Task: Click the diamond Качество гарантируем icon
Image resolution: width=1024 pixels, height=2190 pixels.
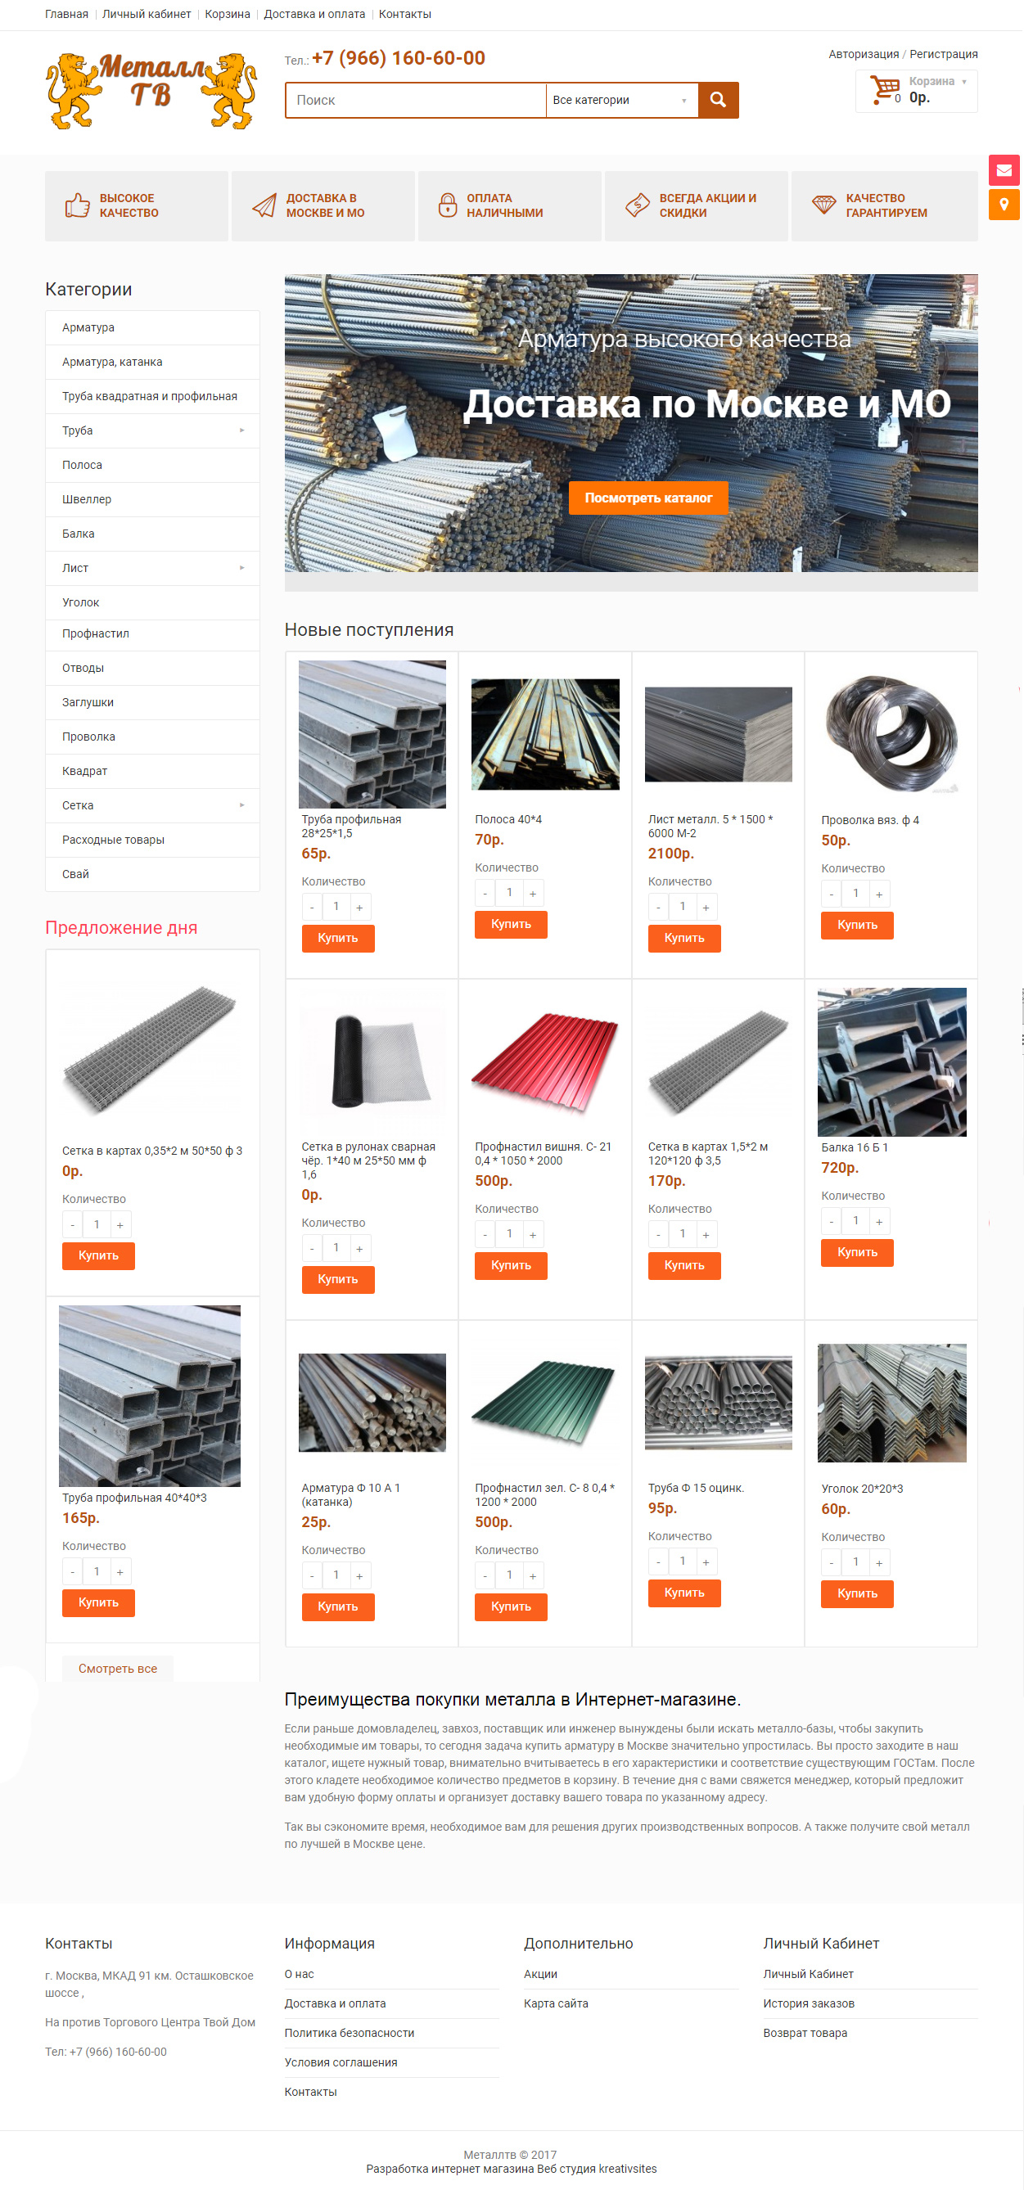Action: pos(823,205)
